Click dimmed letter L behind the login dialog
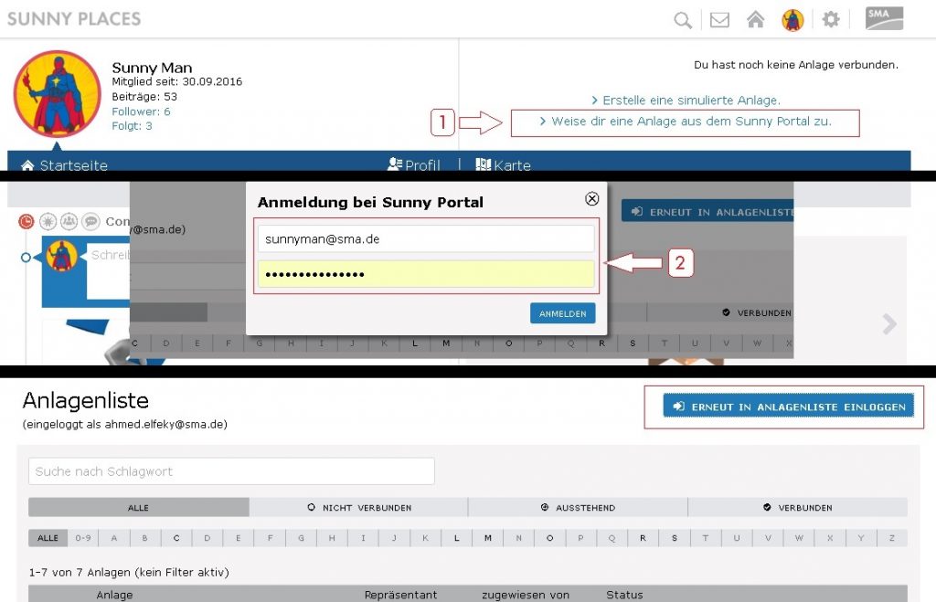Image resolution: width=936 pixels, height=602 pixels. pyautogui.click(x=415, y=343)
